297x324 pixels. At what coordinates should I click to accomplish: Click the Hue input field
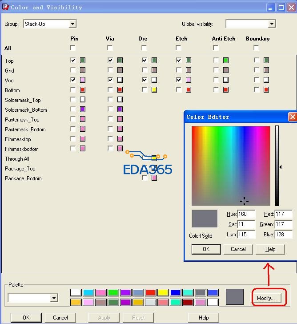(246, 214)
